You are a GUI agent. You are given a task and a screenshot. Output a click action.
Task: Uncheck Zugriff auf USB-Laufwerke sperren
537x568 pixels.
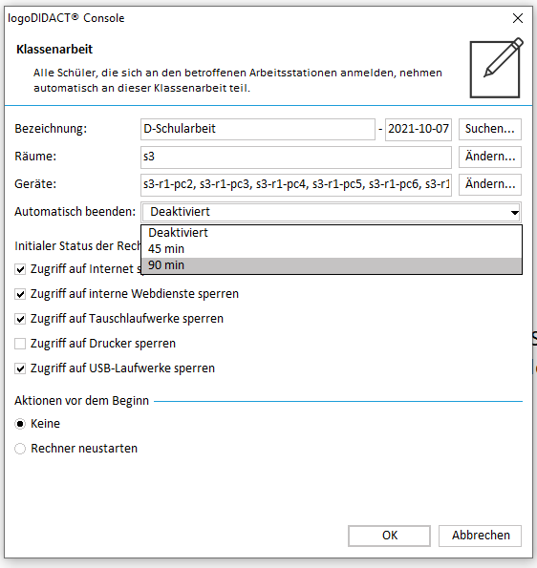coord(20,368)
